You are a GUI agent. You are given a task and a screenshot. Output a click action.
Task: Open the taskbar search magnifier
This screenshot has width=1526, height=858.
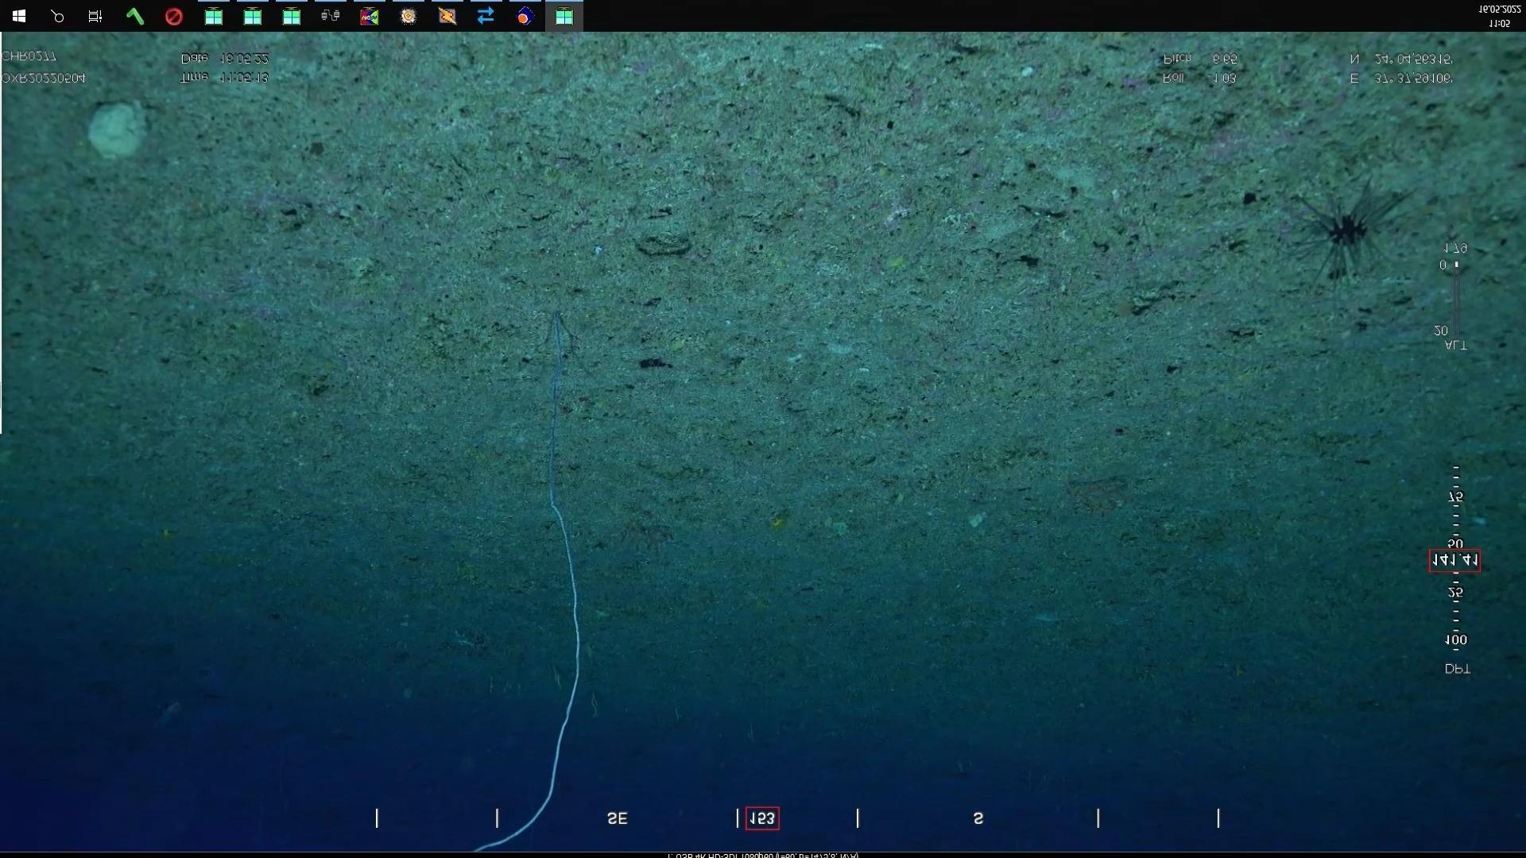tap(57, 16)
